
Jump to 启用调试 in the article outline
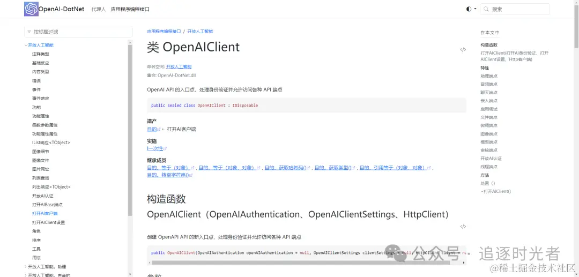(x=489, y=109)
